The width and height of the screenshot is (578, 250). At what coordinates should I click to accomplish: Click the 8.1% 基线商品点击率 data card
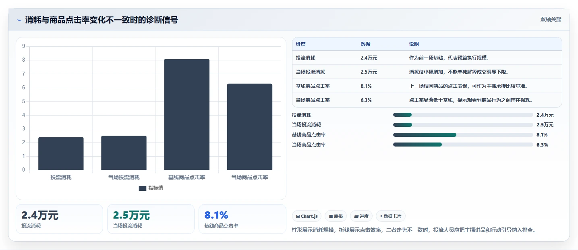coord(242,219)
